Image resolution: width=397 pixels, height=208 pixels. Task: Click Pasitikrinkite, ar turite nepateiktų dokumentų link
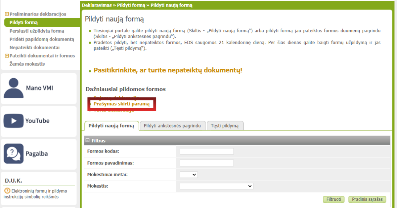coord(168,70)
